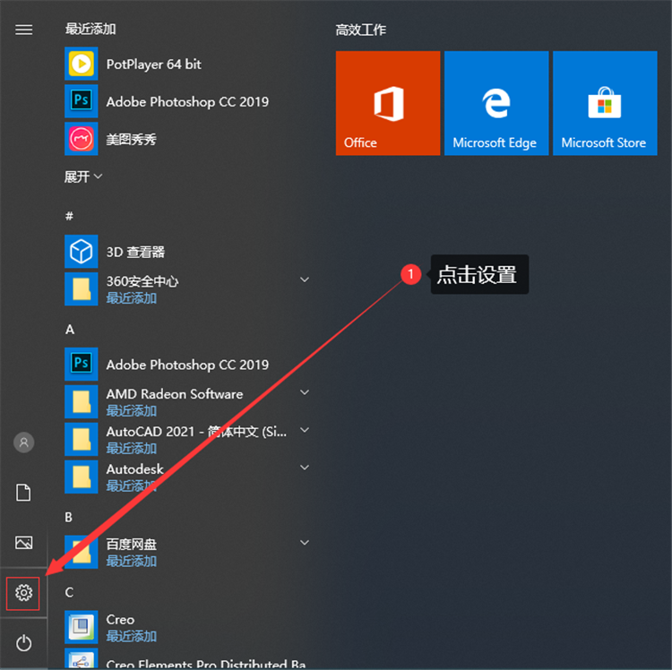Click the Autodesk folder icon
Viewport: 672px width, 670px height.
(x=81, y=477)
